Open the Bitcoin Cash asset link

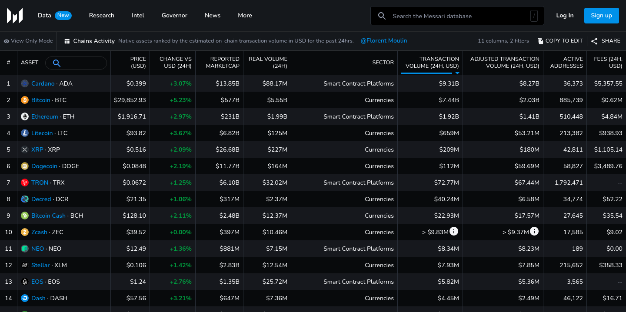[48, 216]
